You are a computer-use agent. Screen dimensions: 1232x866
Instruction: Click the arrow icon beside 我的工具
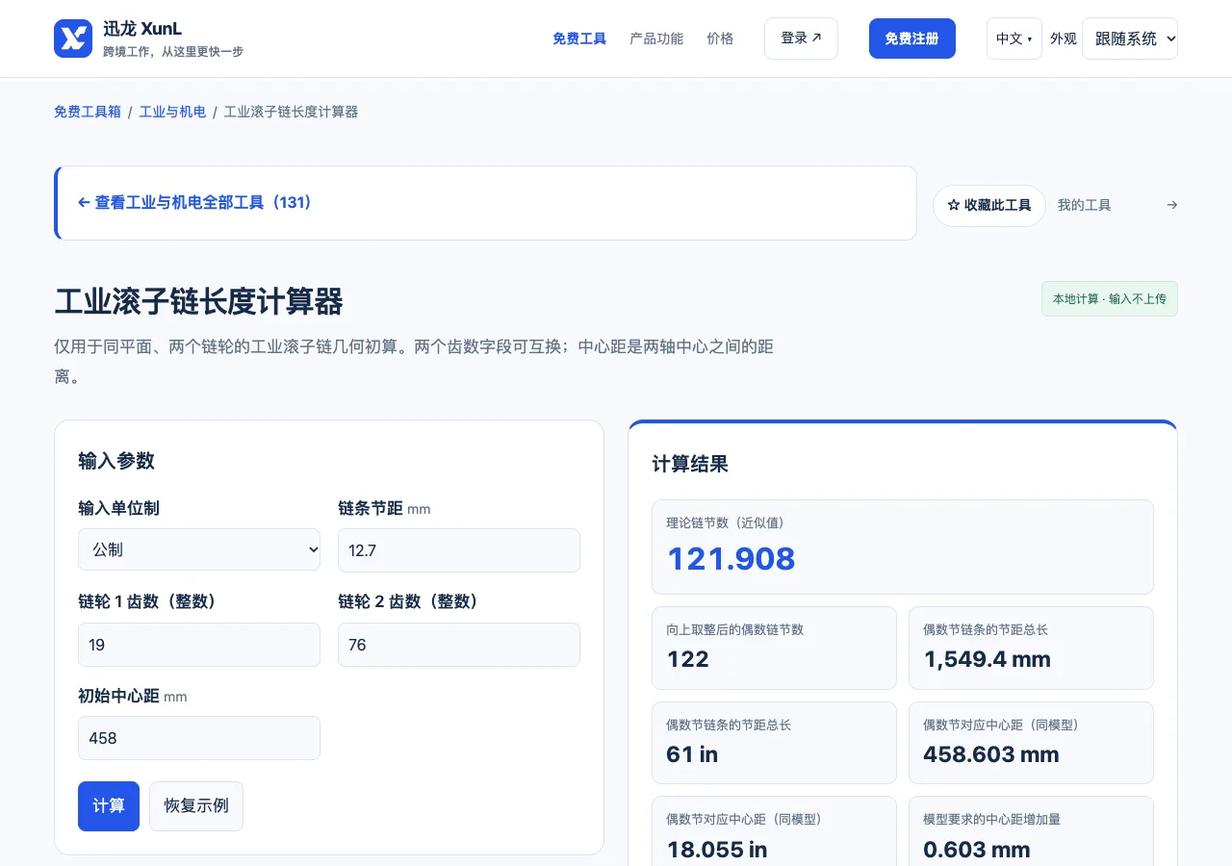click(x=1171, y=205)
